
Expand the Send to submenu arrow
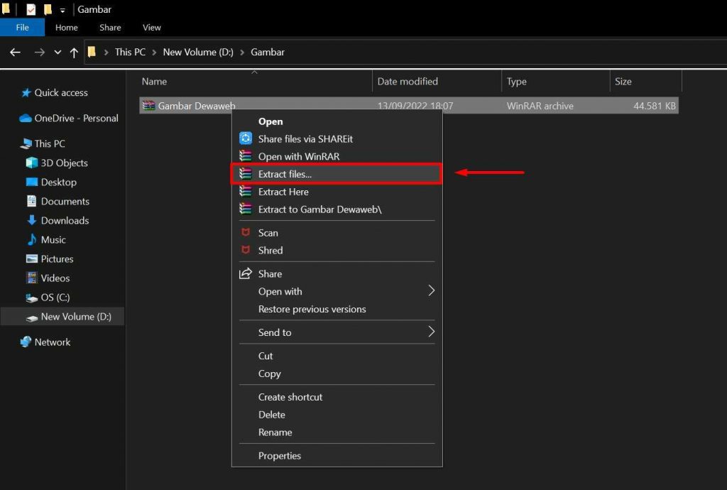point(431,332)
